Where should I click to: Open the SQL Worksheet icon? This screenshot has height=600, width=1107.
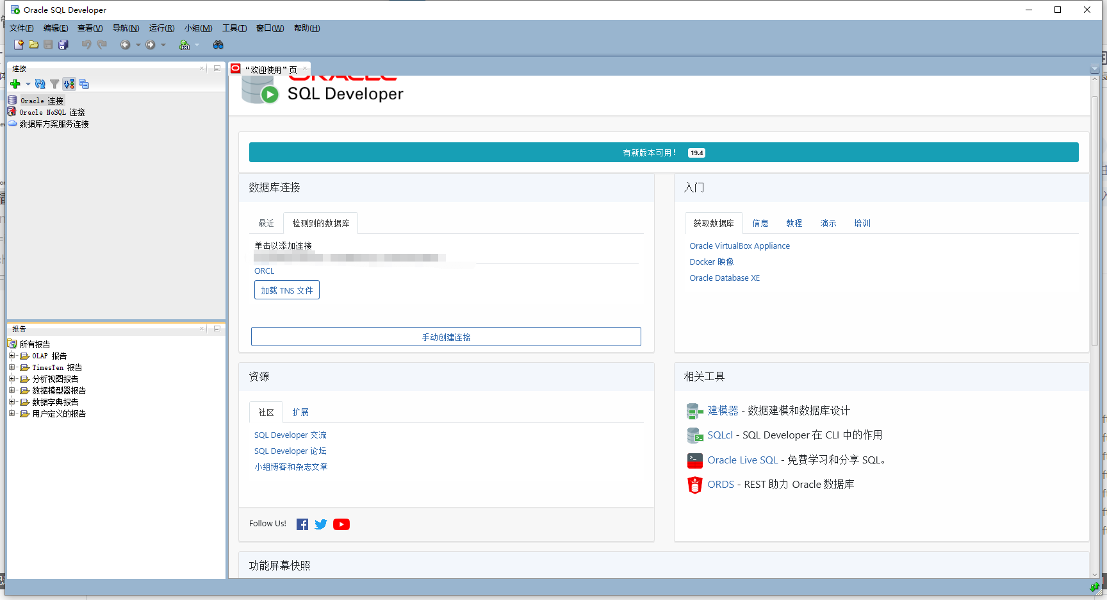coord(184,45)
